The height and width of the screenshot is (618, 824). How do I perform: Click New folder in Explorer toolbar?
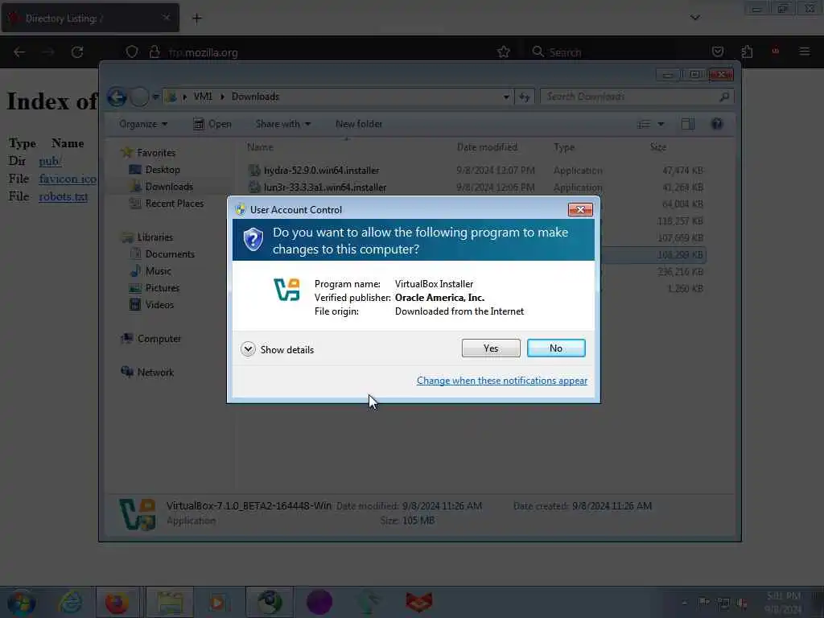click(359, 124)
